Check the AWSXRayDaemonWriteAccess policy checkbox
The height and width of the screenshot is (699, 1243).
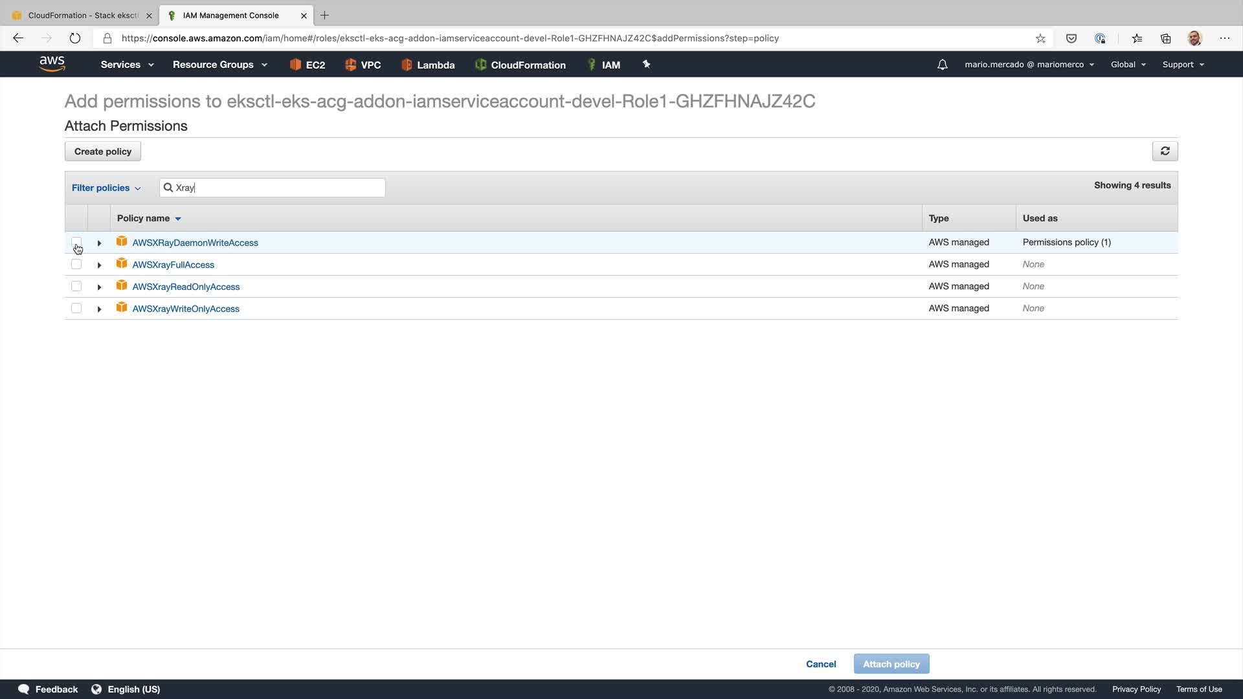[x=76, y=242]
